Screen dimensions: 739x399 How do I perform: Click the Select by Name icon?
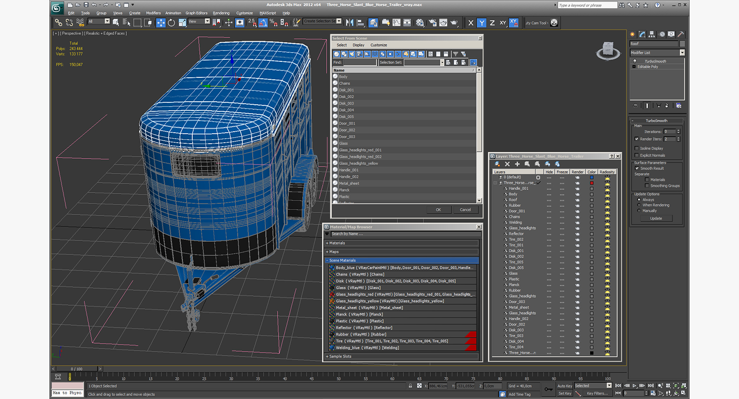[x=127, y=22]
